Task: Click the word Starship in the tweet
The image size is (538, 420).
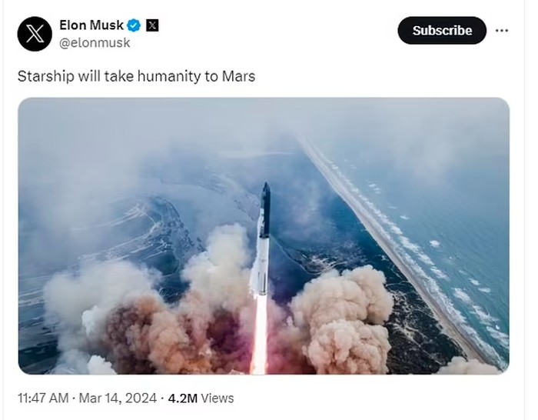Action: [45, 77]
